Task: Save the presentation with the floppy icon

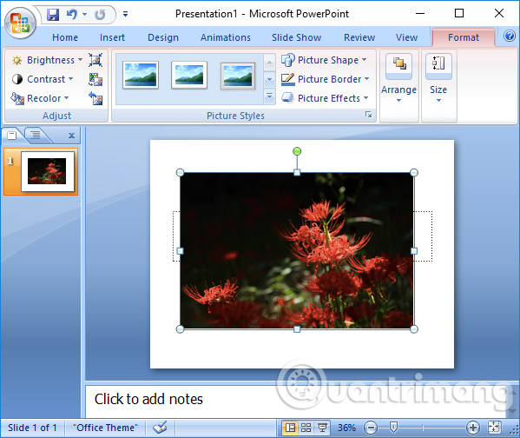Action: [53, 15]
